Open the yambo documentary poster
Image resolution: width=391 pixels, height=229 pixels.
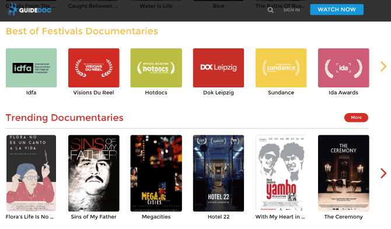281,173
